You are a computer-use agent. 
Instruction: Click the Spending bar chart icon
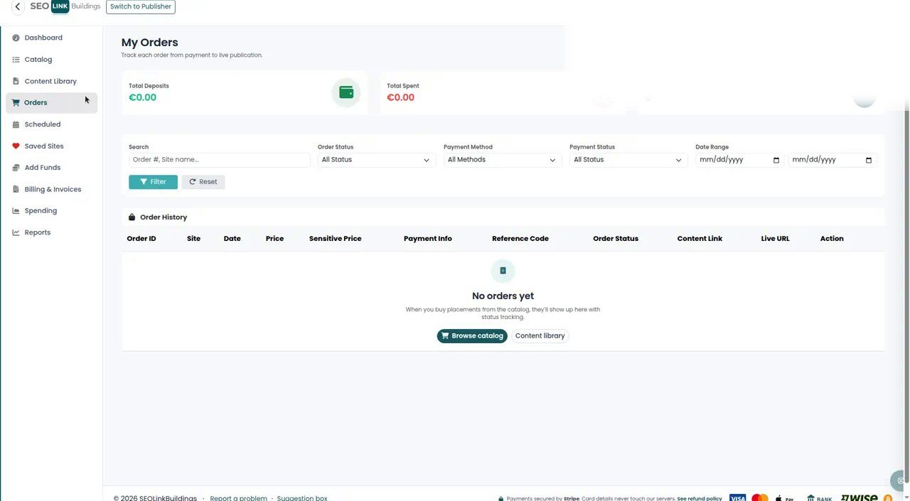click(x=16, y=210)
